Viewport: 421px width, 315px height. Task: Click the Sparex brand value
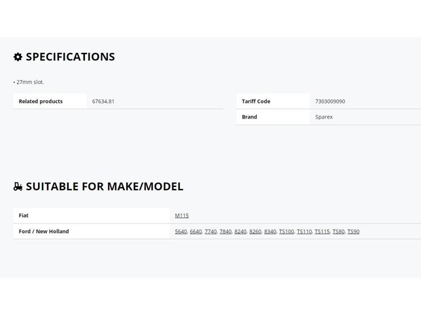point(324,117)
